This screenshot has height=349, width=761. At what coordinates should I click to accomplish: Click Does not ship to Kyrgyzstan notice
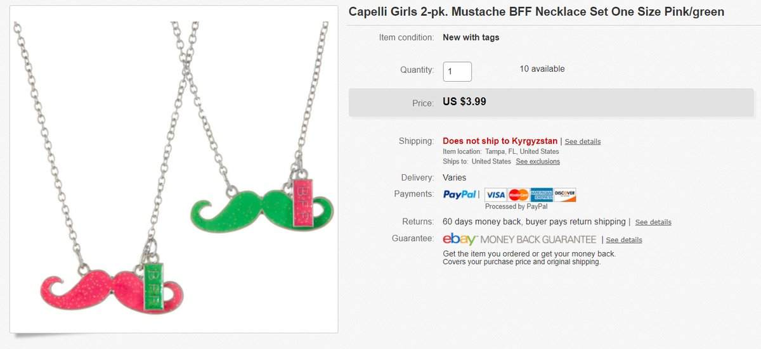(500, 141)
